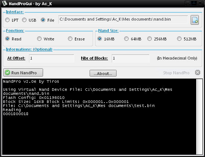Close the NandProGui window

(x=200, y=3)
